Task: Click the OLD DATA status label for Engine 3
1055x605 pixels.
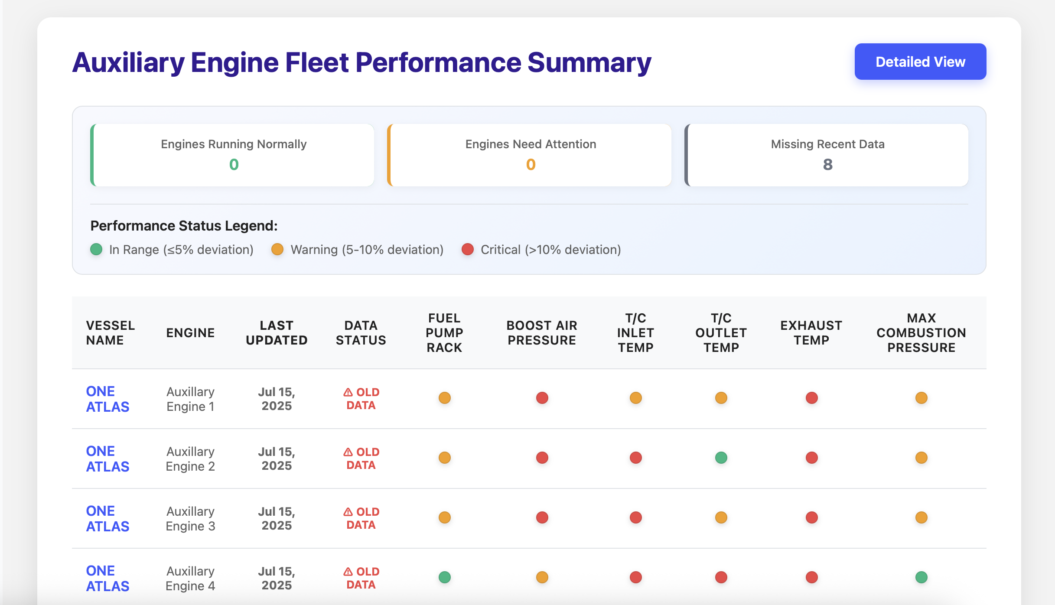Action: 361,518
